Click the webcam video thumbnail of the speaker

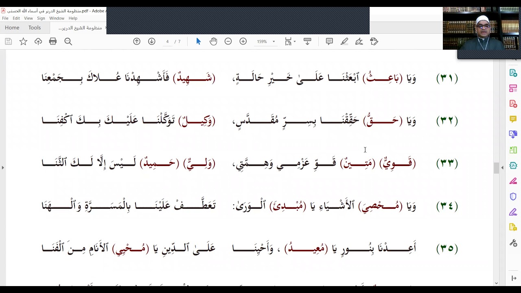coord(481,28)
